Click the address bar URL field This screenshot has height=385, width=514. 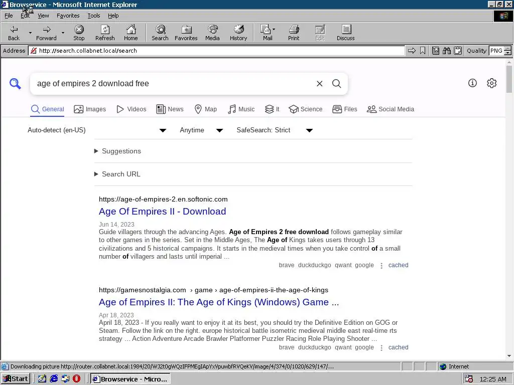216,51
